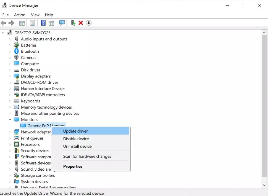Click Update device driver toolbar icon
This screenshot has width=268, height=196.
(73, 23)
